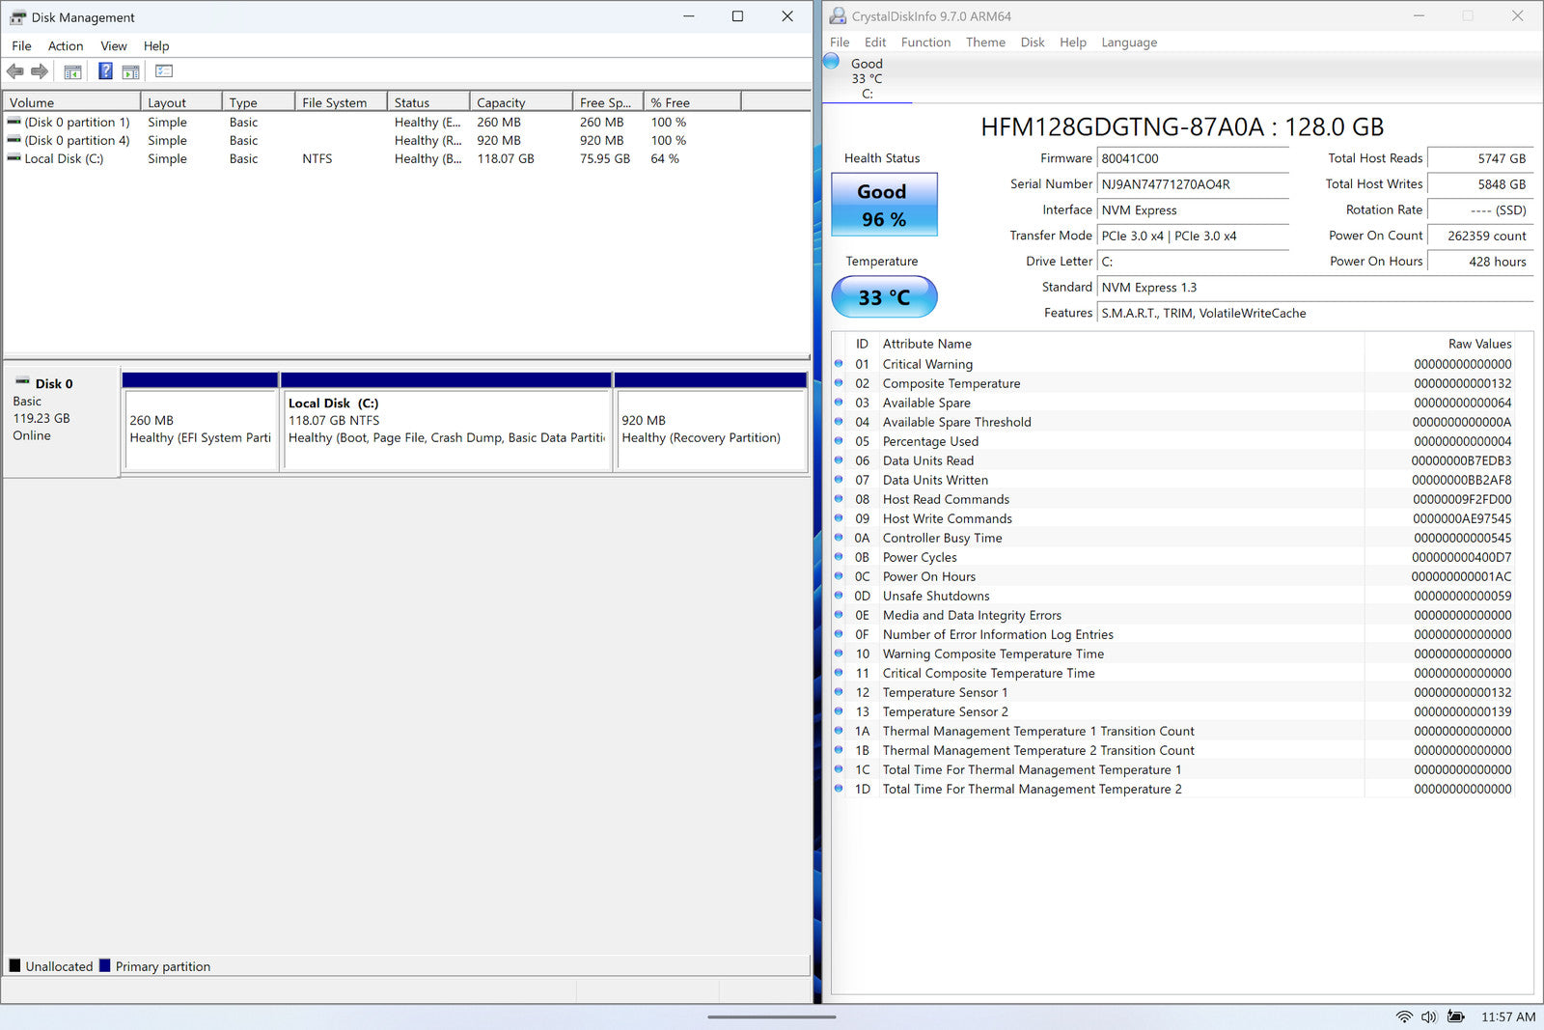Image resolution: width=1544 pixels, height=1030 pixels.
Task: Toggle Show/Hide Console Tree toolbar icon
Action: 72,71
